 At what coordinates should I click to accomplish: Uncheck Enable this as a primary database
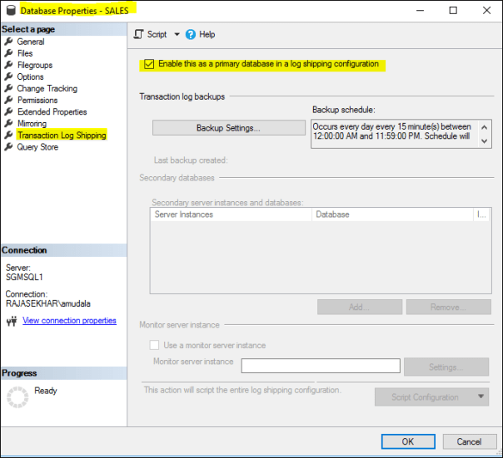click(x=149, y=64)
